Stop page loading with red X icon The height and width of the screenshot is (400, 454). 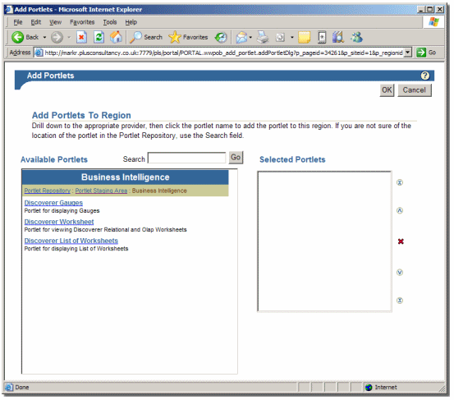pyautogui.click(x=81, y=37)
